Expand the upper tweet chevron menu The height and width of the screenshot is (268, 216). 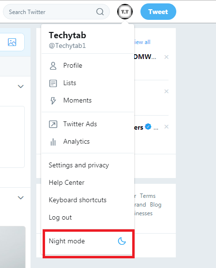click(x=21, y=86)
